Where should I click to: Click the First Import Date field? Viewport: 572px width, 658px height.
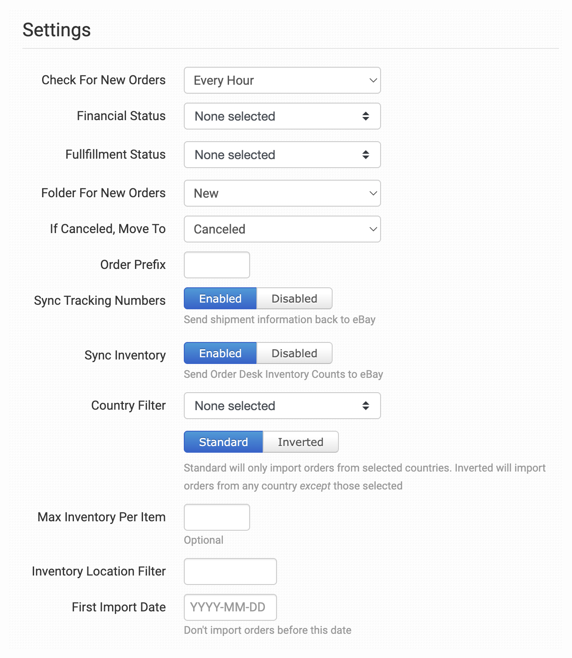(230, 607)
